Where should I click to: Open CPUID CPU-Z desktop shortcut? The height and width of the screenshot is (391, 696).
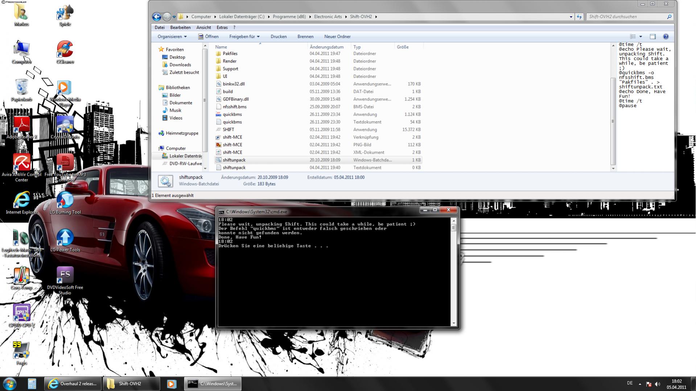(21, 316)
